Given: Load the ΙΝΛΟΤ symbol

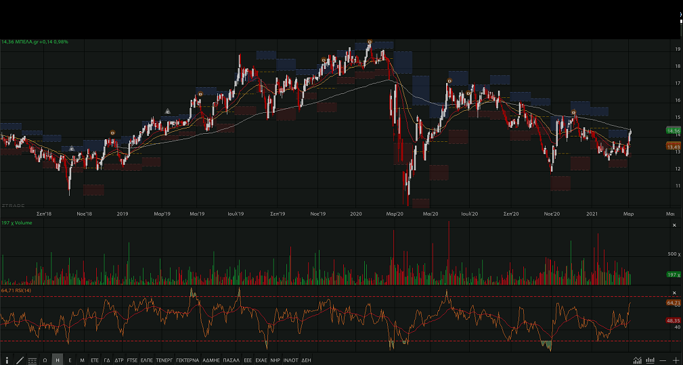Looking at the screenshot, I should coord(290,360).
